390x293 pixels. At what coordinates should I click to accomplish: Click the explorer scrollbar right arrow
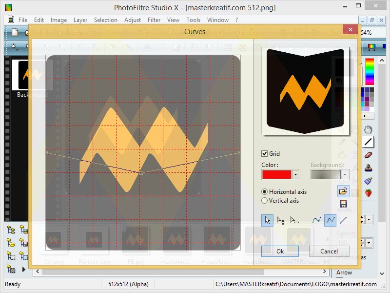coord(325,272)
